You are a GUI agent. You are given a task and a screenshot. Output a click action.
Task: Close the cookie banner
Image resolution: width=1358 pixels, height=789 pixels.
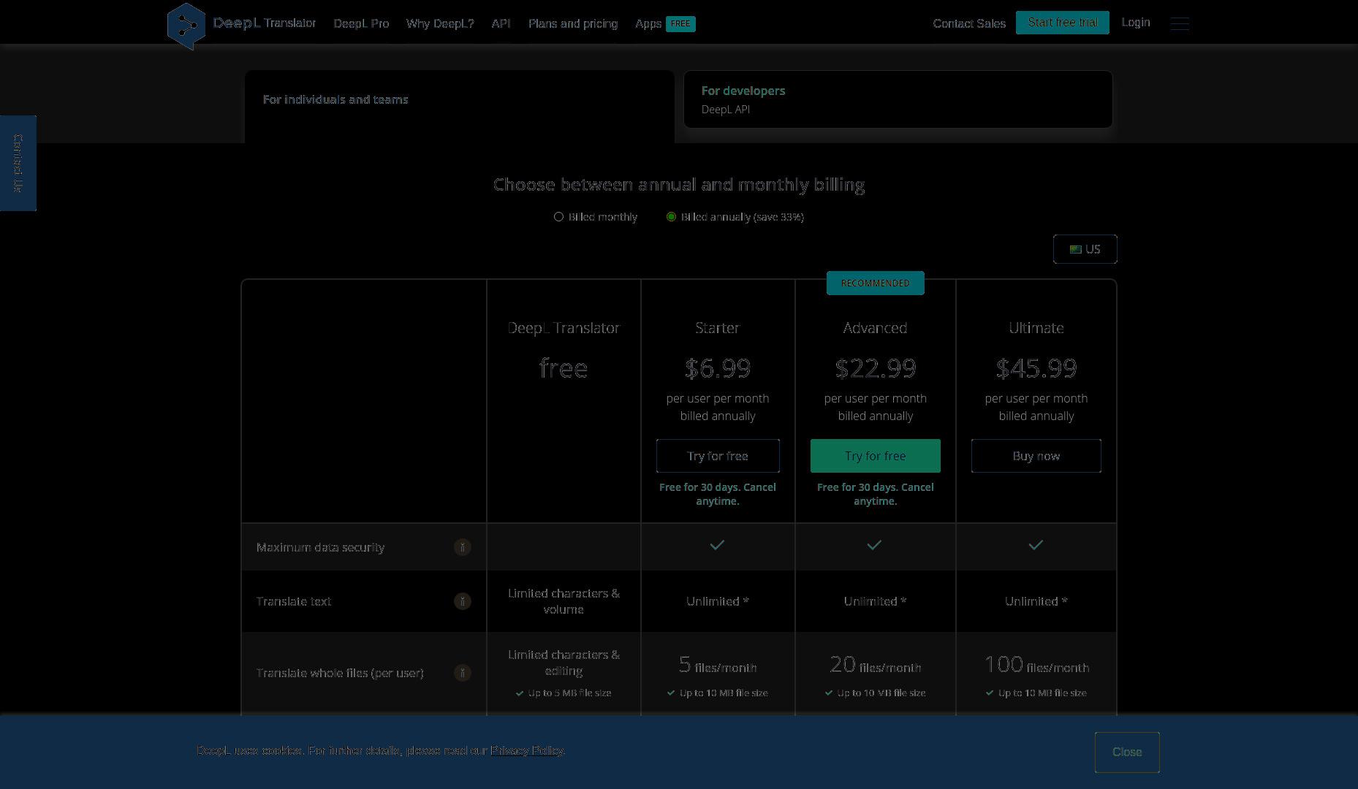click(1126, 752)
